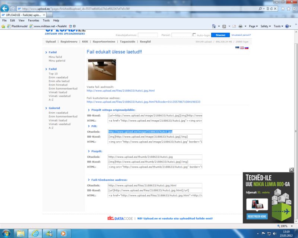Click the Kasutajatunnus username field

pos(148,35)
